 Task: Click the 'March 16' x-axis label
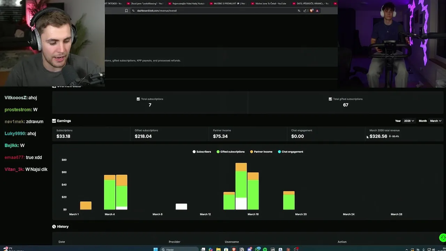253,214
